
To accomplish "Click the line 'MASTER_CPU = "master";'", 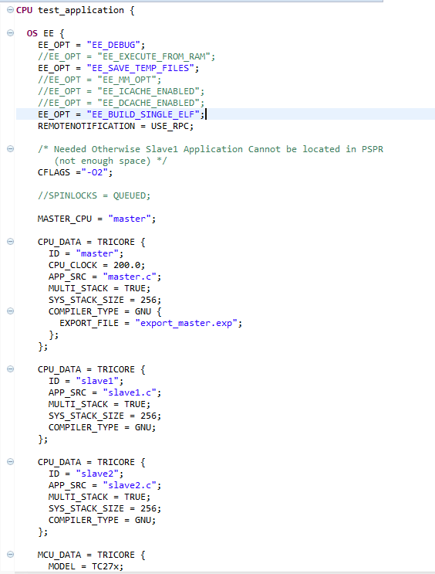I will 96,219.
